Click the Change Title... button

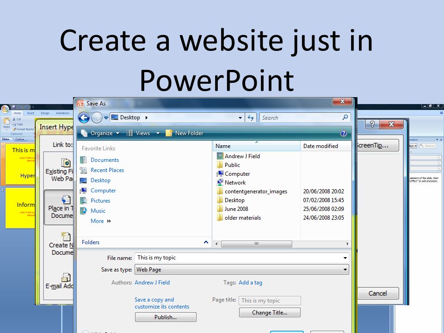pyautogui.click(x=270, y=313)
